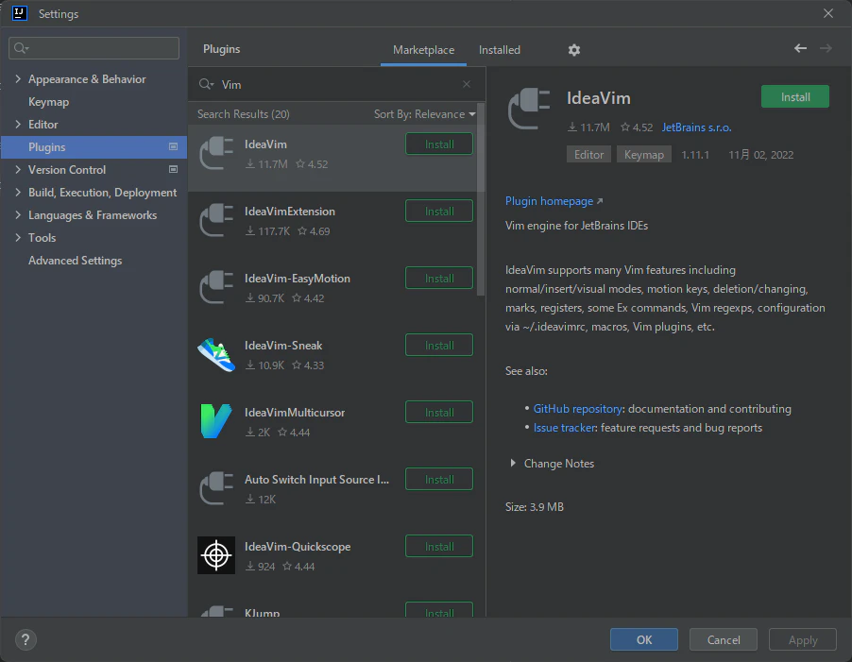Screen dimensions: 852x662
Task: Click the IntelliJ logo in title bar
Action: 20,13
